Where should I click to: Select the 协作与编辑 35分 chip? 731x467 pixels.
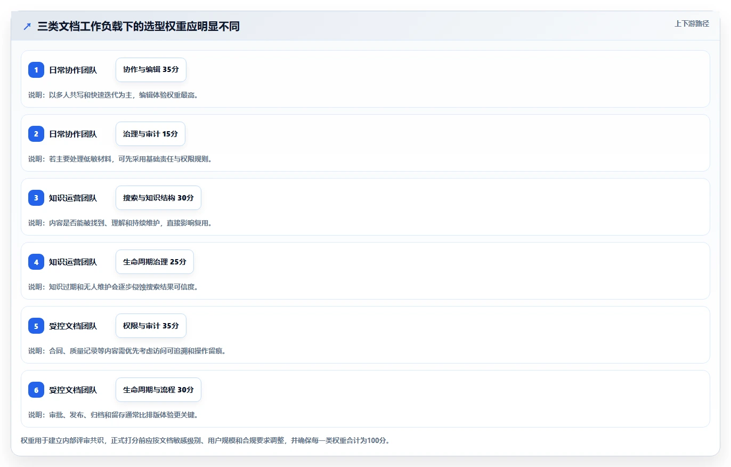tap(151, 70)
